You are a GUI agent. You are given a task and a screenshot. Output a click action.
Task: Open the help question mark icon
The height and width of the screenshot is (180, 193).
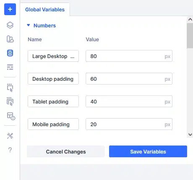coord(10,150)
